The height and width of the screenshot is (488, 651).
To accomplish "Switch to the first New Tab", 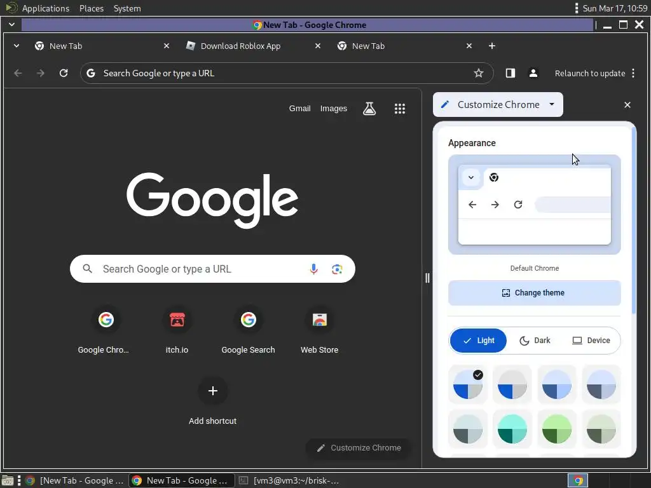I will tap(102, 46).
